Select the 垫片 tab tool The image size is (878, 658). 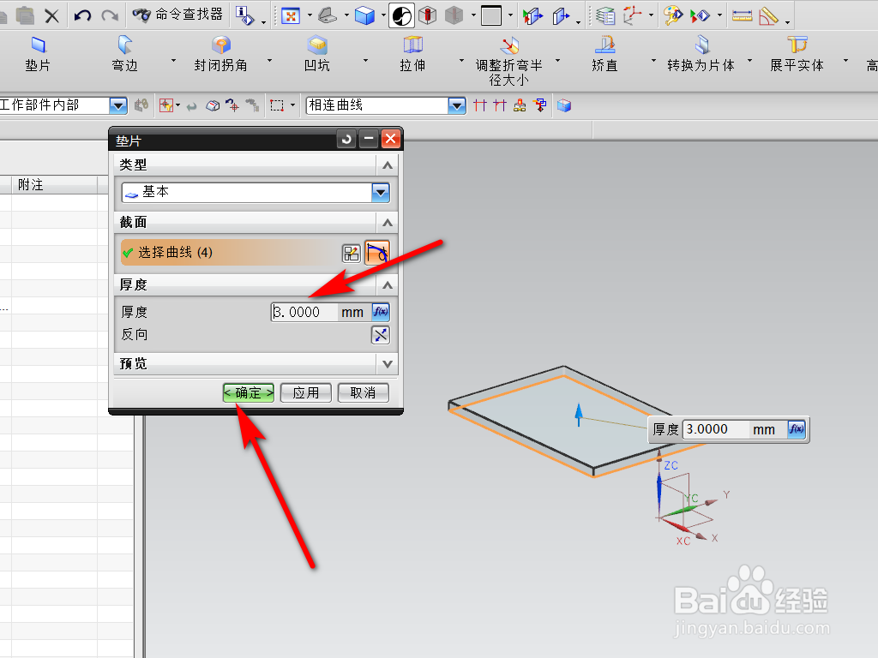tap(38, 54)
